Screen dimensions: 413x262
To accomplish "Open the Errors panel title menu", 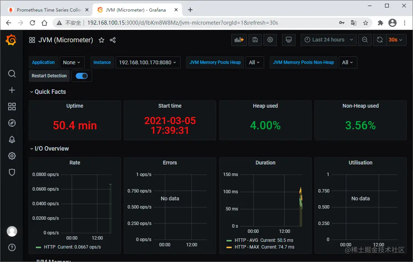I will (170, 163).
